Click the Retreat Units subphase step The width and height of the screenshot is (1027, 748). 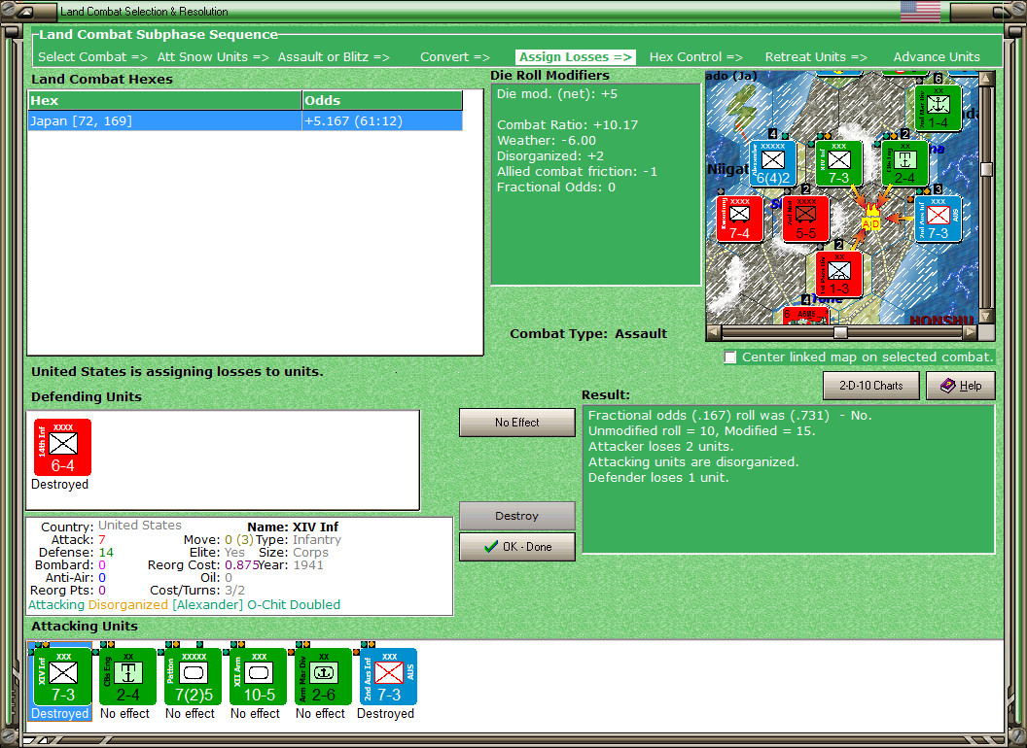816,57
